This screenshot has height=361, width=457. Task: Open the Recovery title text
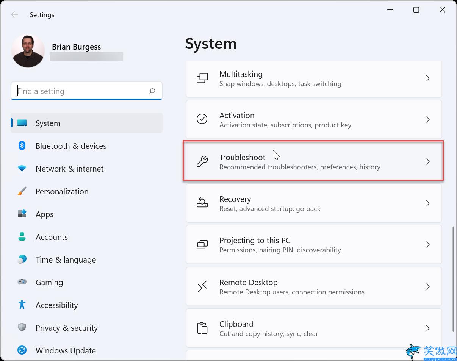click(x=235, y=199)
